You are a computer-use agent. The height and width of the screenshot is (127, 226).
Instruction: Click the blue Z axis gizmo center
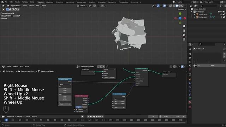tap(180, 18)
